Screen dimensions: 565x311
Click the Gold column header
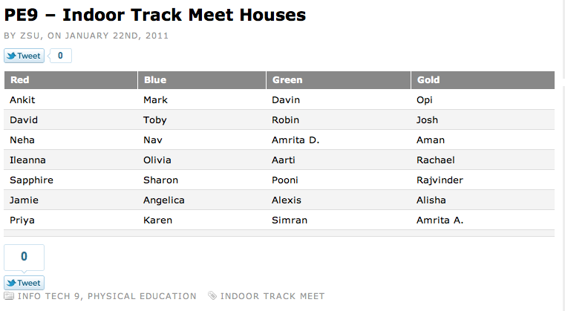click(x=428, y=80)
